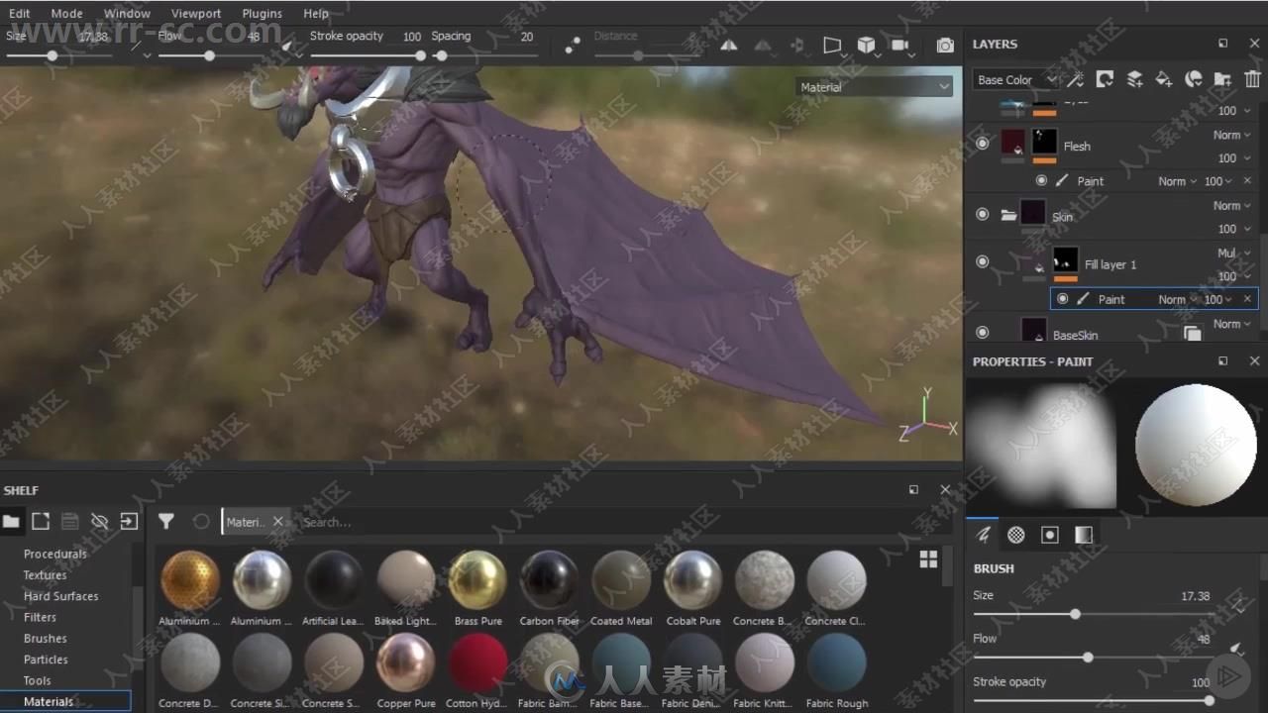Click the circle icon next to shelf filter

coord(201,521)
